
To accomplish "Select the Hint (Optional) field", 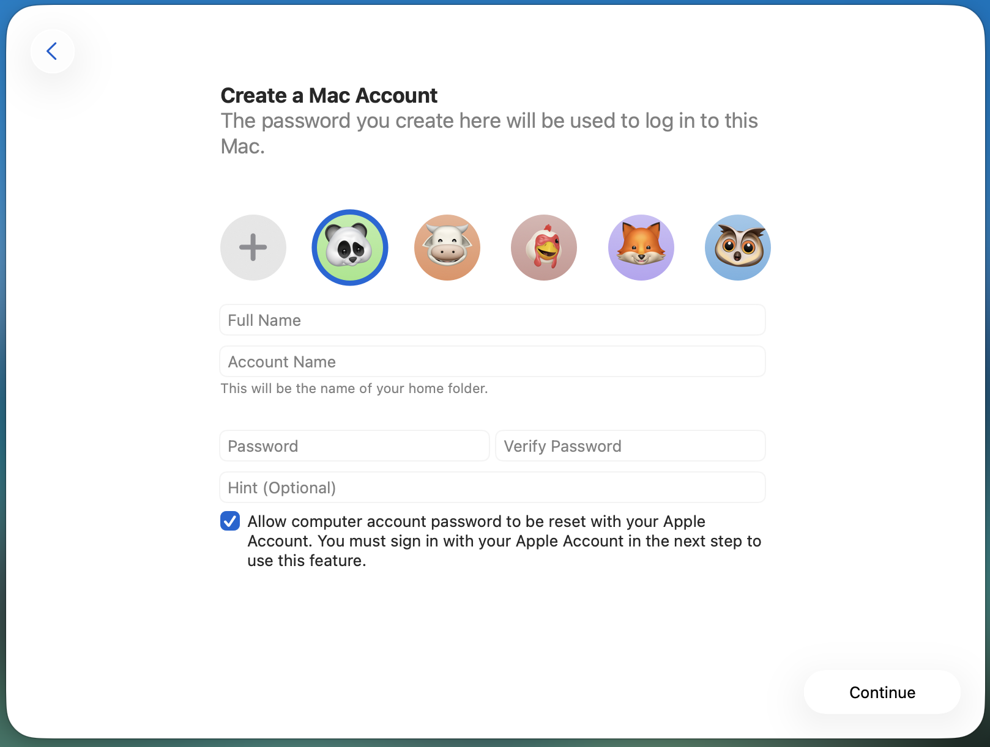I will tap(493, 487).
